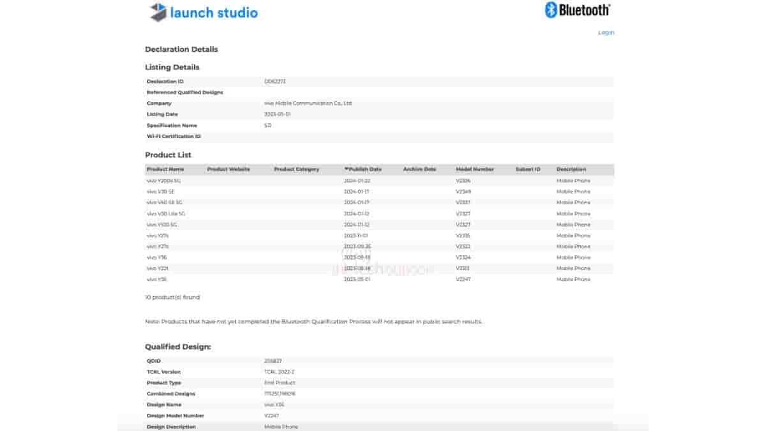This screenshot has width=766, height=431.
Task: Sort by Archive Date column header
Action: click(x=419, y=169)
